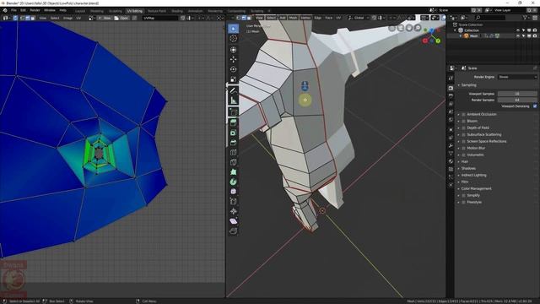This screenshot has width=540, height=304.
Task: Select the Shear tool
Action: [234, 221]
